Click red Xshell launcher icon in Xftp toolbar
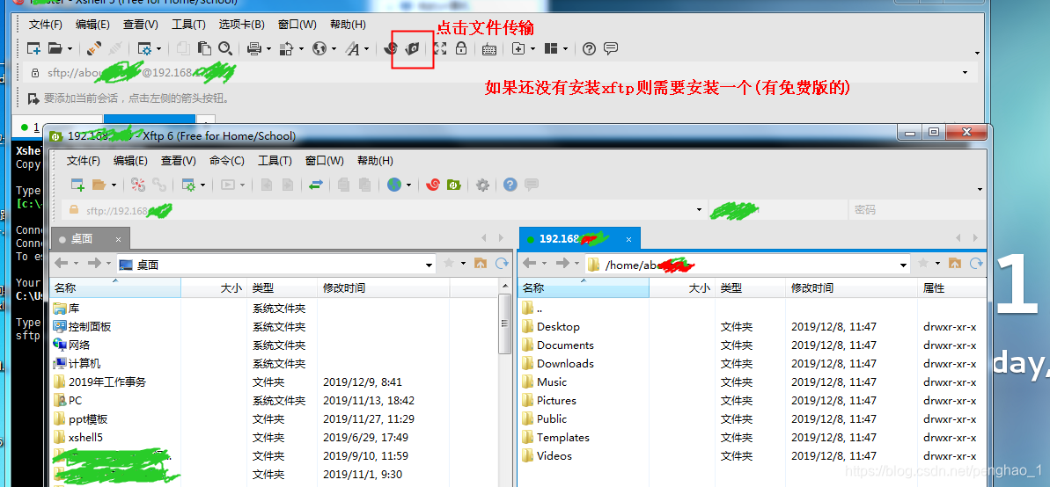 (433, 185)
